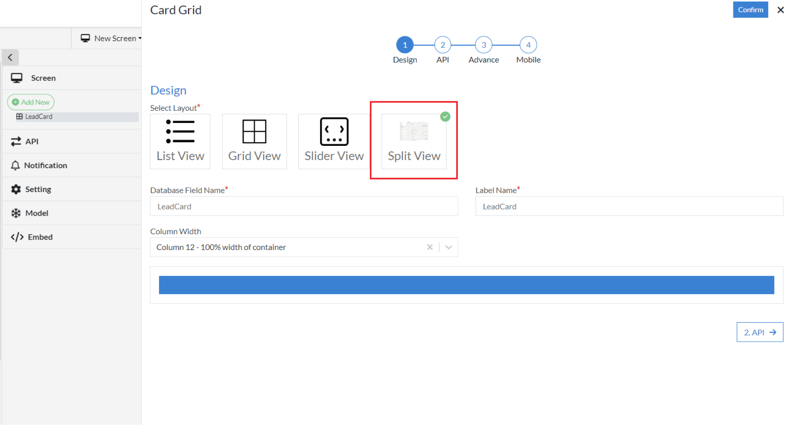Click the 2. API next button
The image size is (785, 425).
tap(760, 332)
